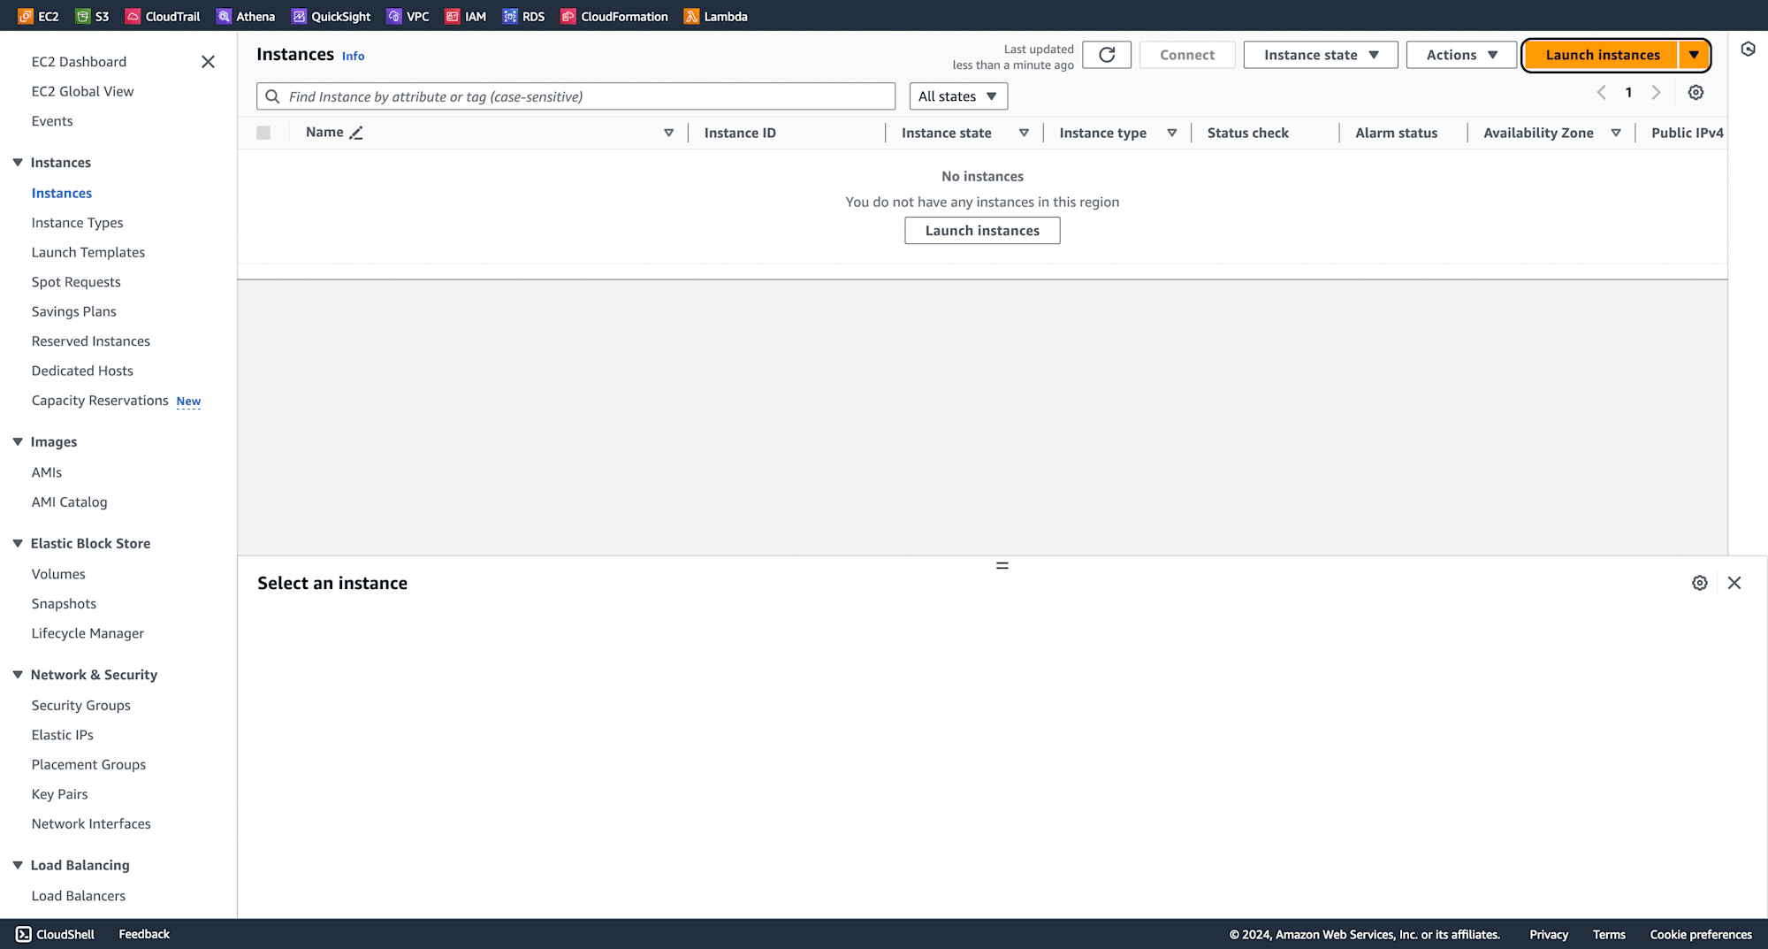Open Load Balancers page

pyautogui.click(x=78, y=896)
